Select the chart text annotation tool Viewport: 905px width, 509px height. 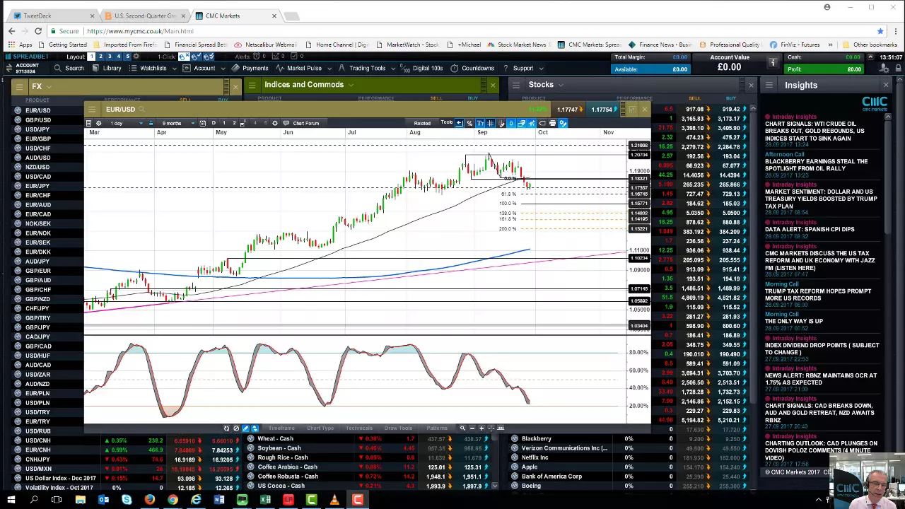pos(480,123)
